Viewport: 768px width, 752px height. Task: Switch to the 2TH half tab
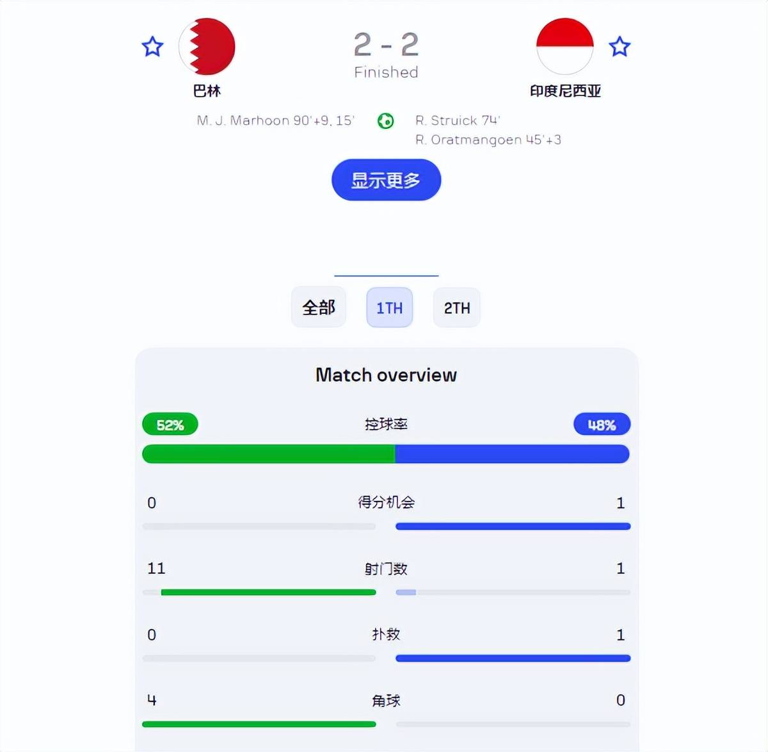pyautogui.click(x=457, y=307)
